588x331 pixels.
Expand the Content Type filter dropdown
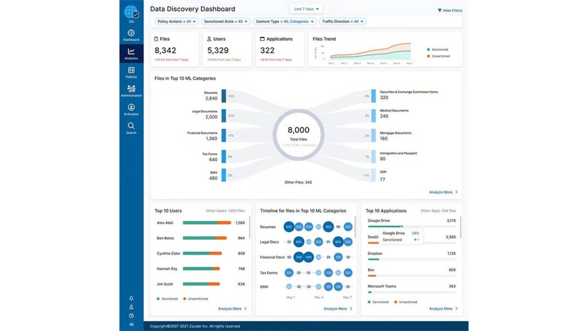(x=284, y=21)
